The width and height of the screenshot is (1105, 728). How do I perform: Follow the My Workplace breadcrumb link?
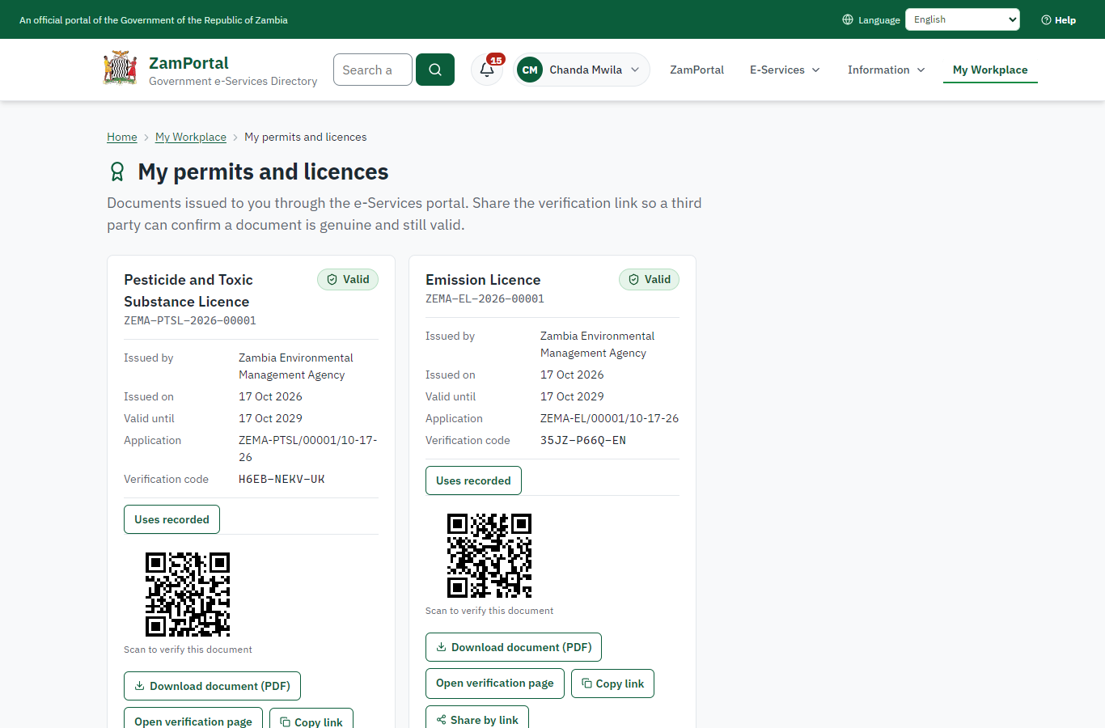click(x=191, y=138)
